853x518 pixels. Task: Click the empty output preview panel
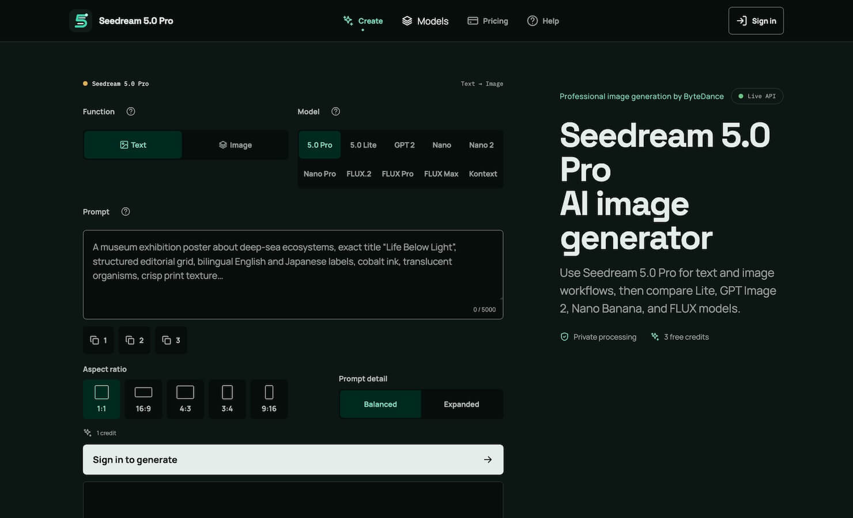[x=293, y=500]
